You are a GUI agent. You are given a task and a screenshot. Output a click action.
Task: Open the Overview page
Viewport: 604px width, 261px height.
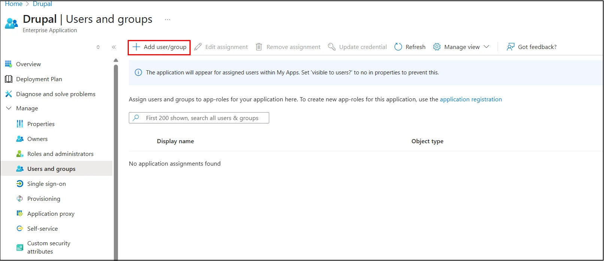pos(28,64)
